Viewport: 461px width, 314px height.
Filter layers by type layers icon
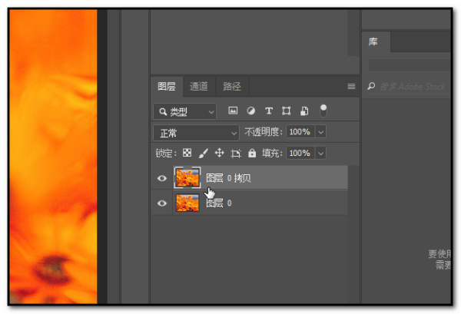pos(269,111)
